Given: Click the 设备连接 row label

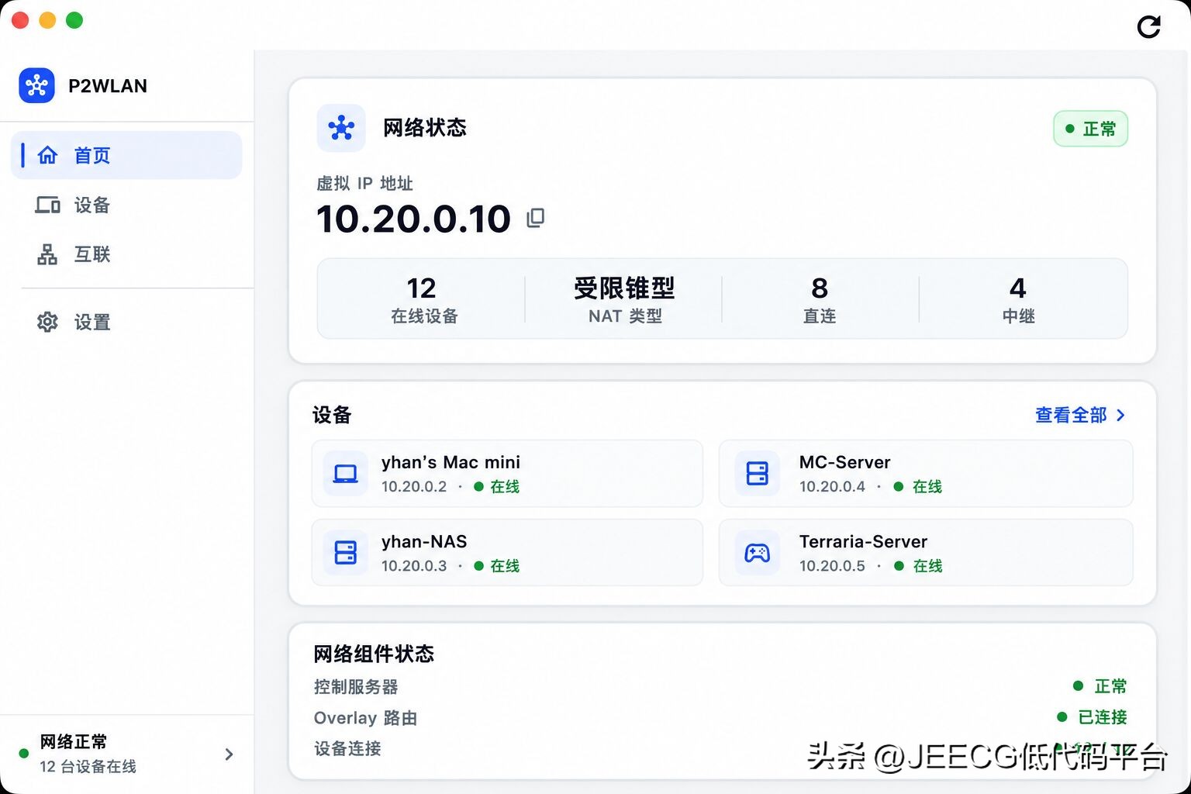Looking at the screenshot, I should tap(347, 749).
